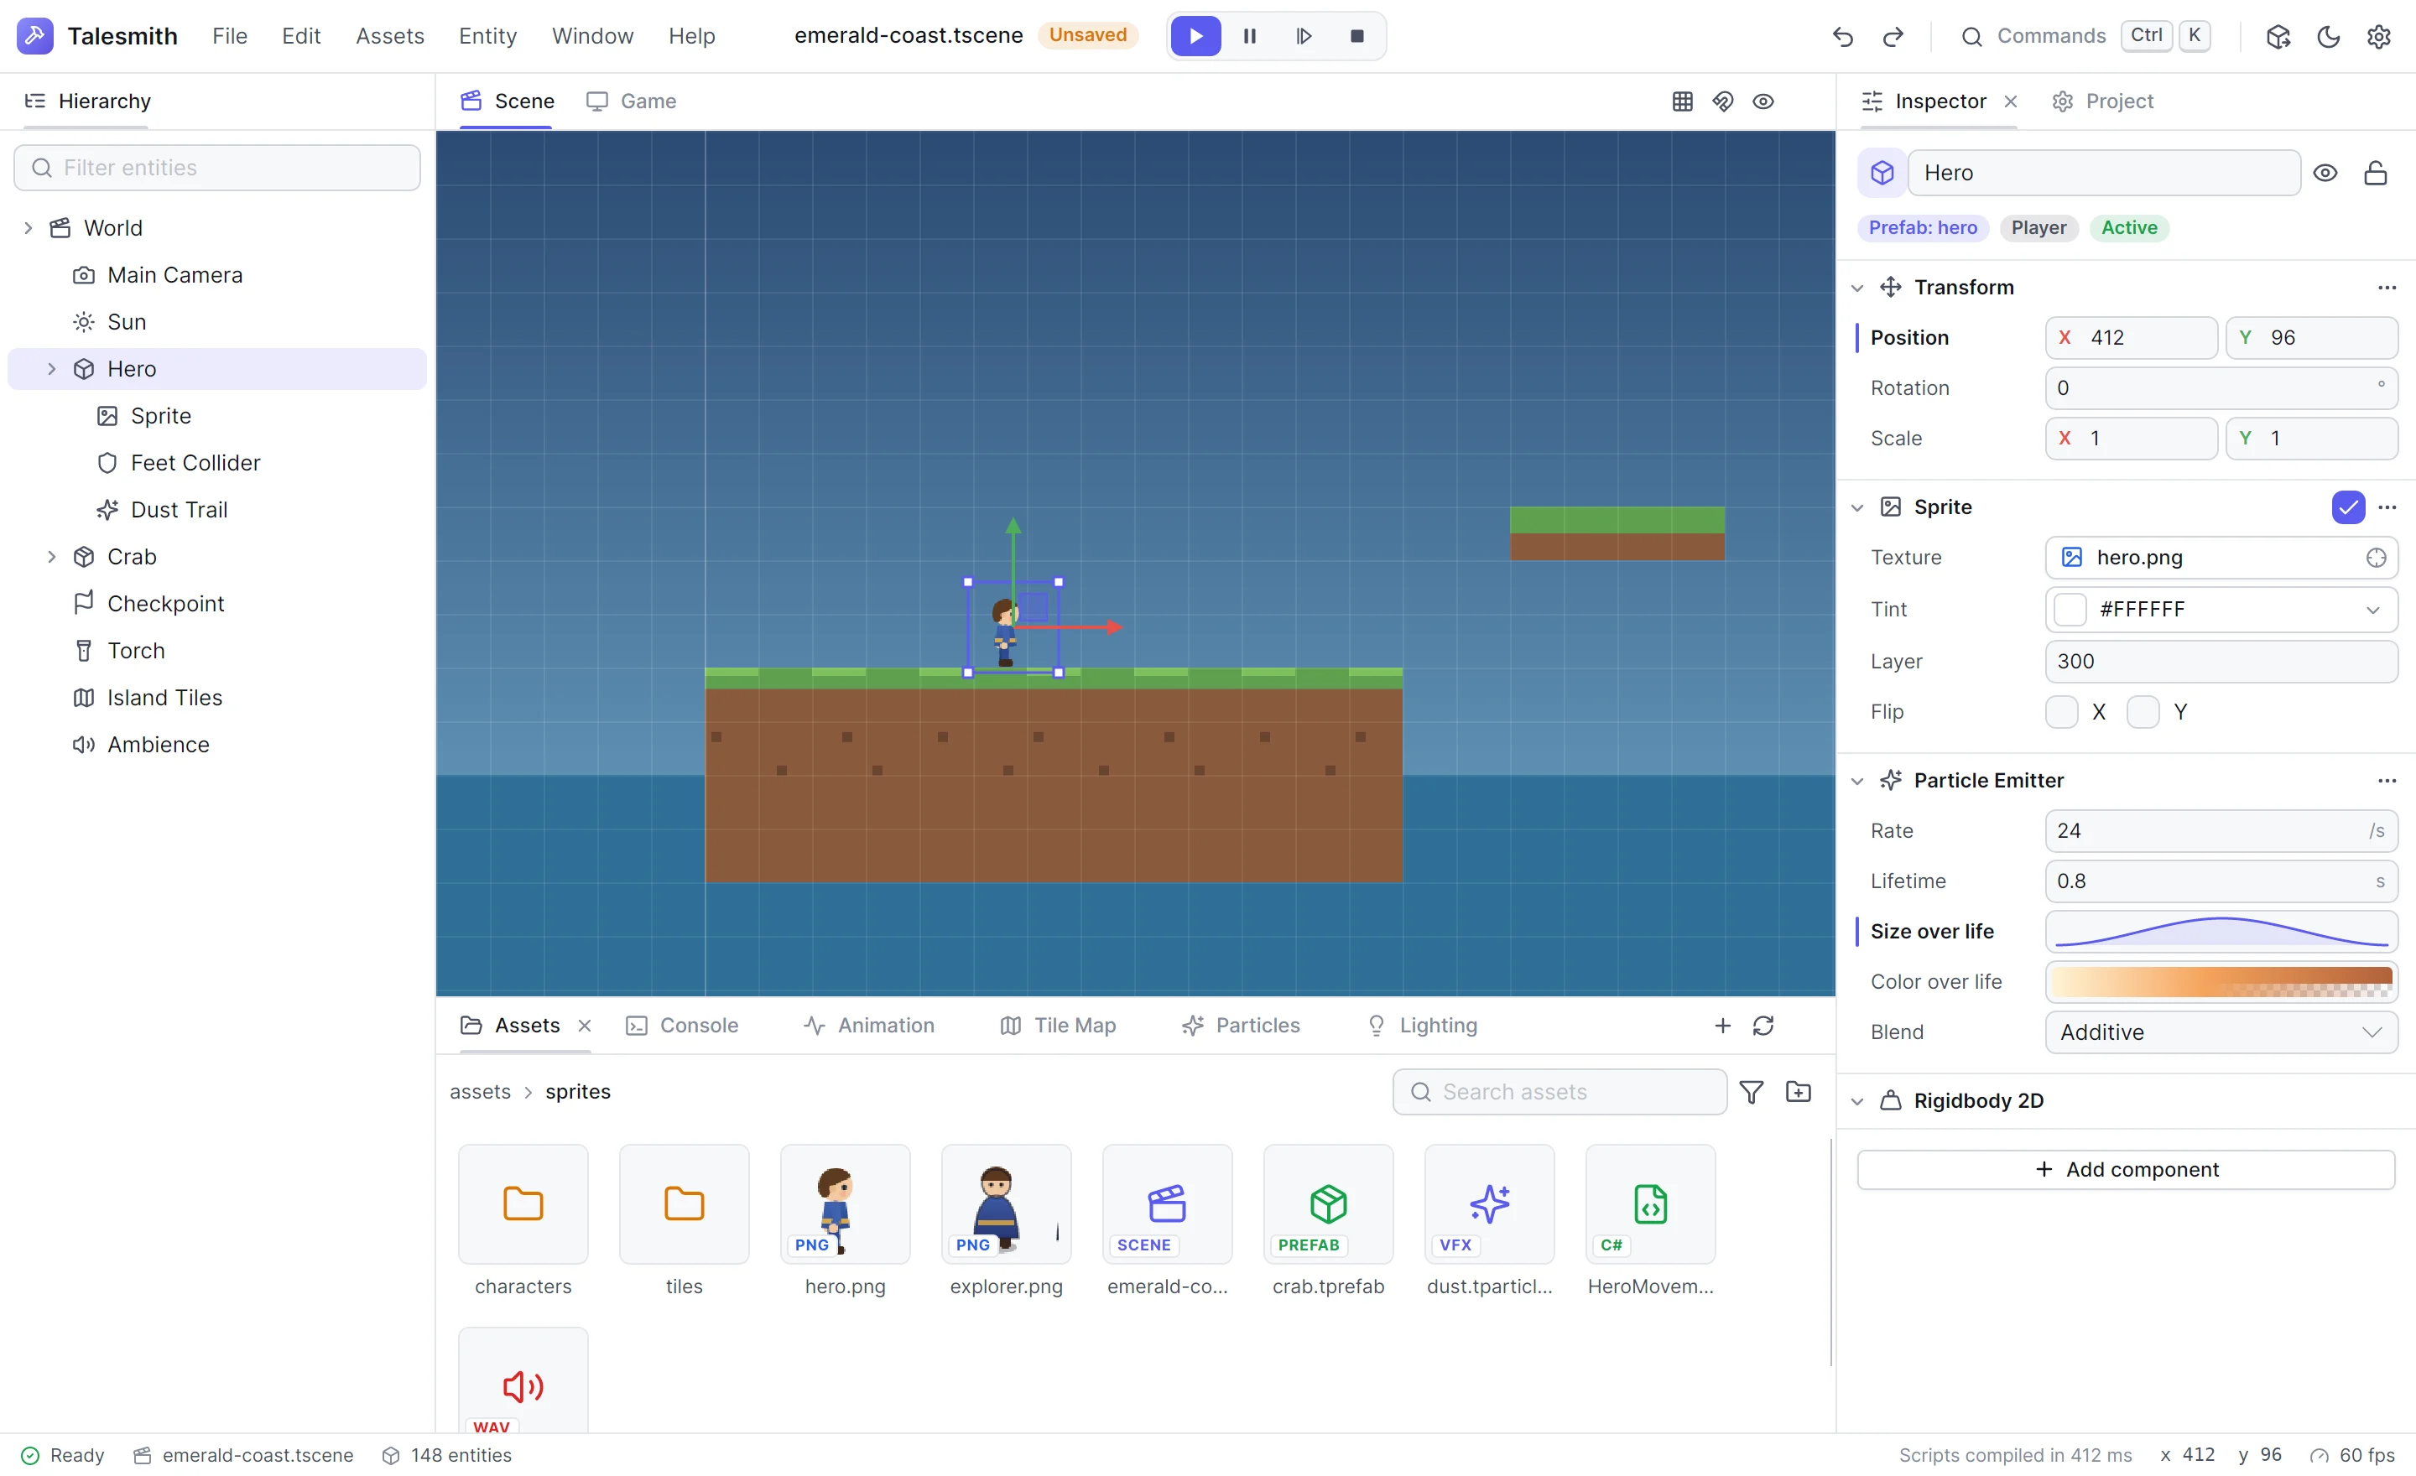Open the Commands palette
2416x1476 pixels.
click(2085, 36)
